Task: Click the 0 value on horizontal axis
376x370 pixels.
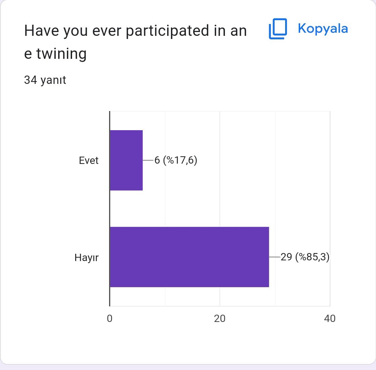Action: click(x=110, y=318)
